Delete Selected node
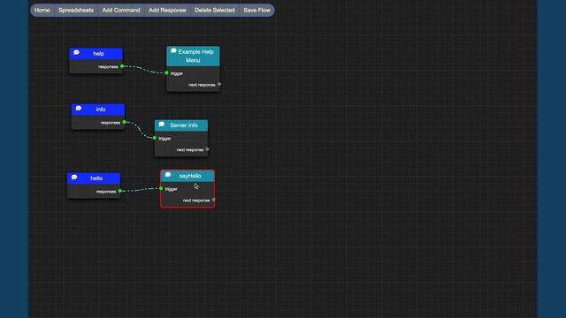The image size is (566, 318). 215,10
